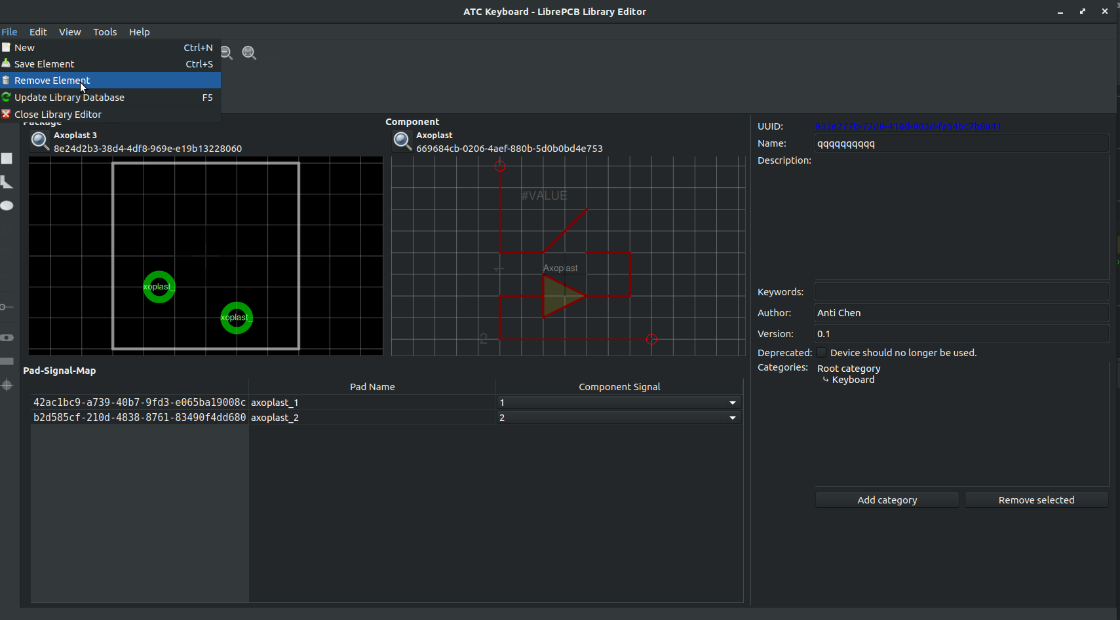Viewport: 1120px width, 620px height.
Task: Click the choose component magnifier button
Action: pyautogui.click(x=402, y=141)
